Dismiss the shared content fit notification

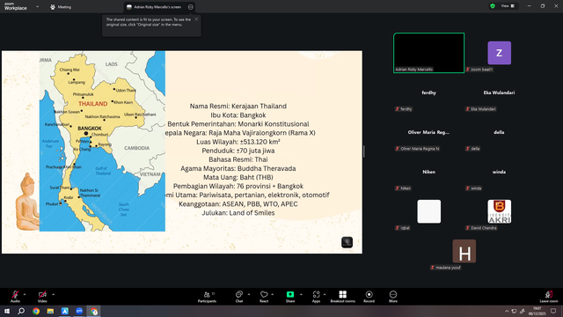(196, 19)
